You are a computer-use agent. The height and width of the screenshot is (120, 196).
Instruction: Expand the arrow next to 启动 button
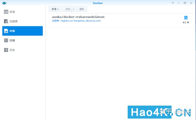73,9
